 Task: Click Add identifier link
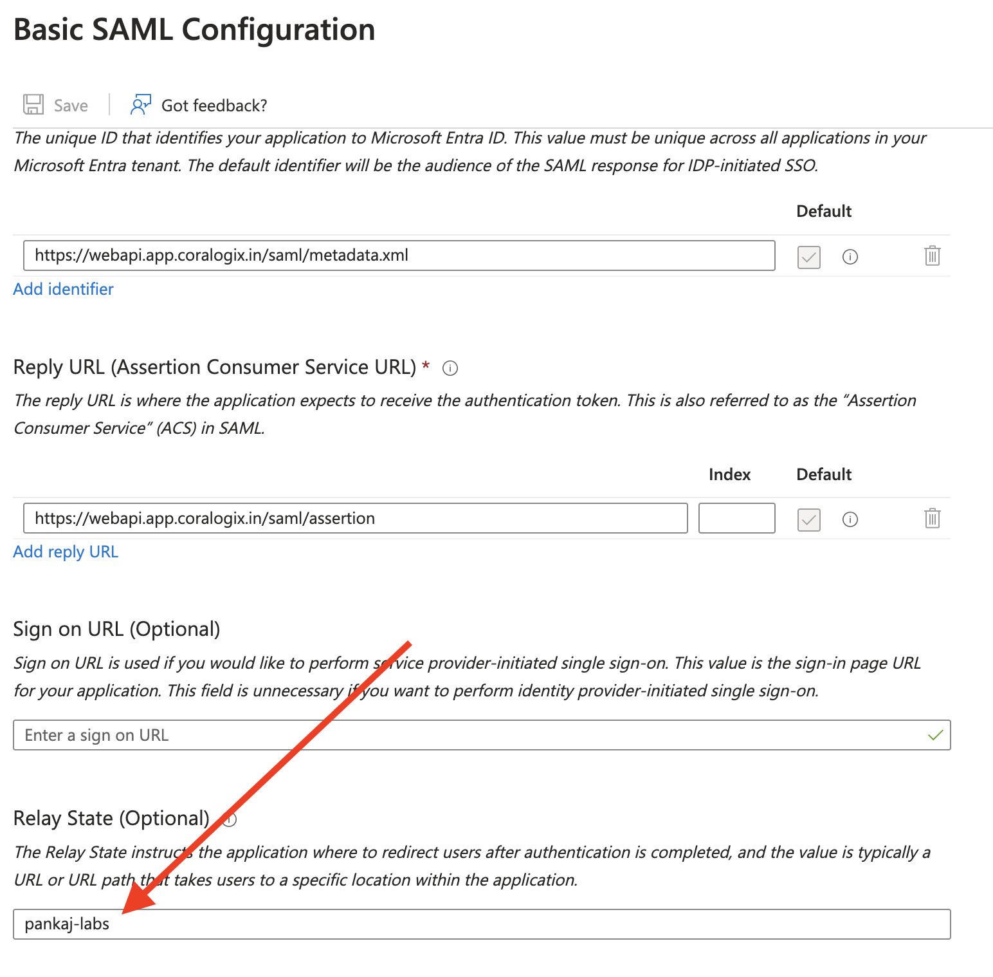63,289
